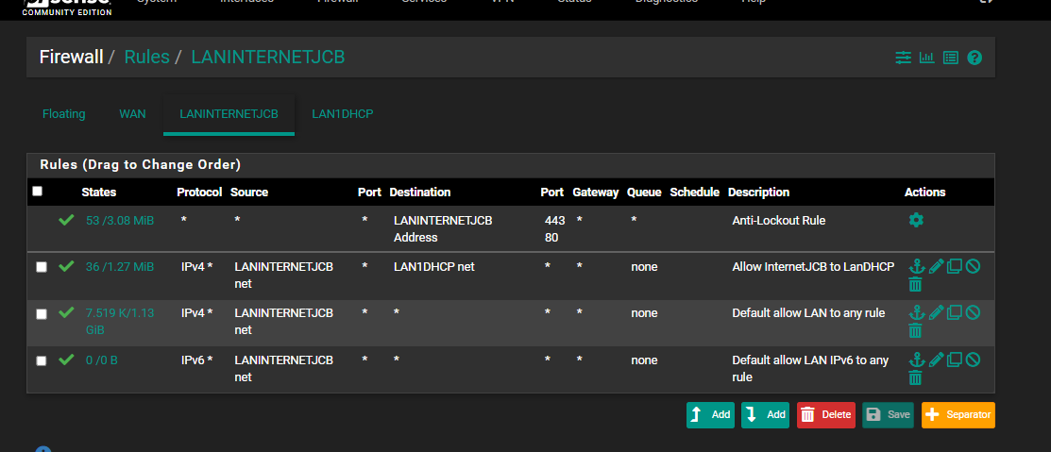Click anchor icon for Default allow LAN to any

[x=916, y=312]
